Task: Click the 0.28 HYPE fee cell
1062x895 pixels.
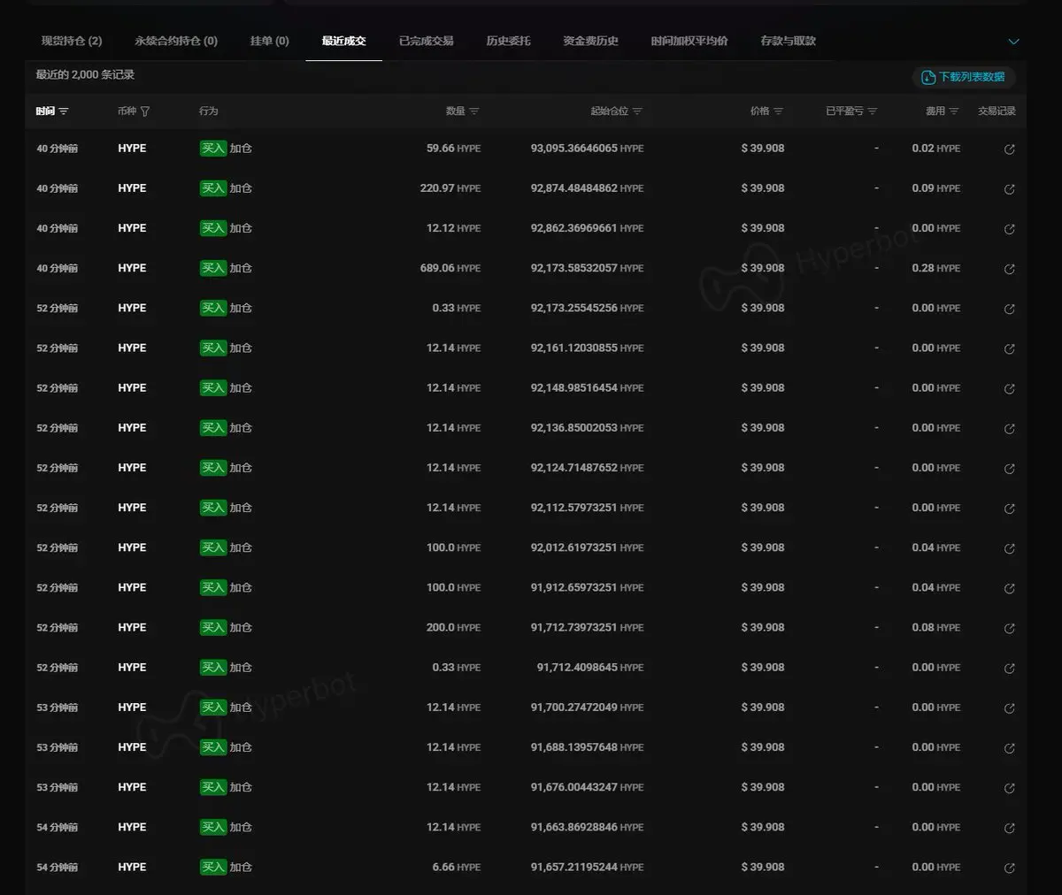Action: (936, 268)
